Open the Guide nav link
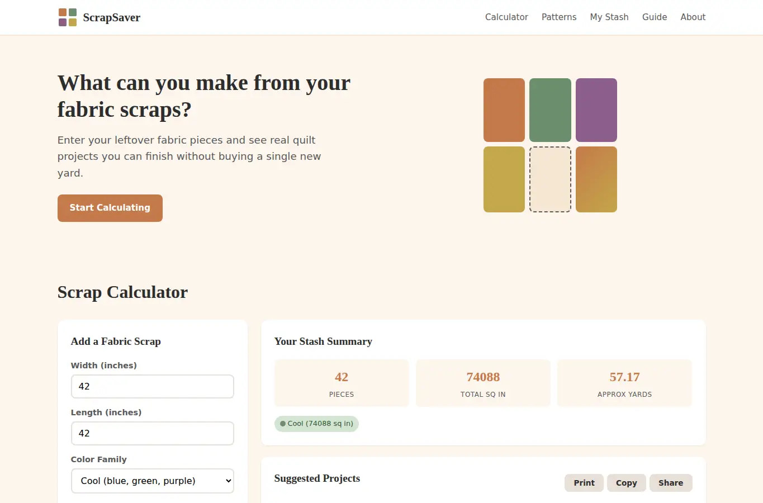Image resolution: width=763 pixels, height=503 pixels. pyautogui.click(x=655, y=17)
